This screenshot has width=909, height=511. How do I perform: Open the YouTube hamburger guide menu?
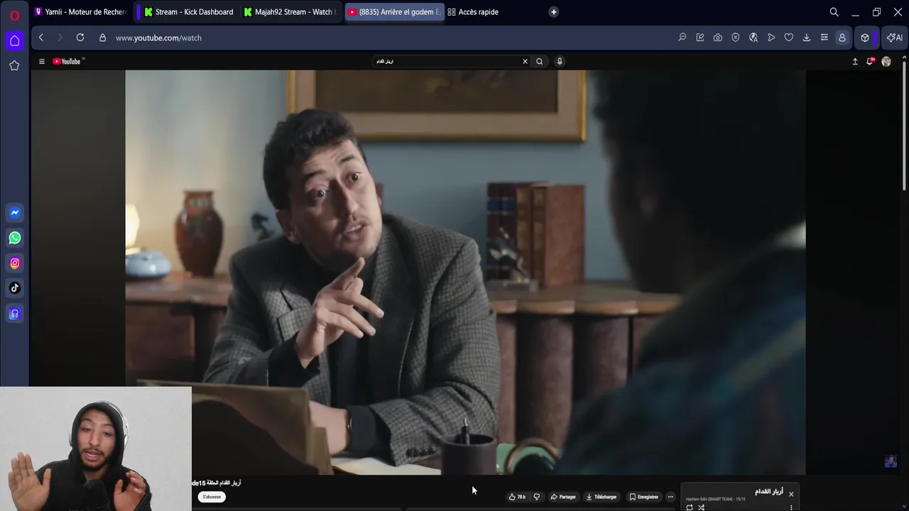(x=42, y=62)
